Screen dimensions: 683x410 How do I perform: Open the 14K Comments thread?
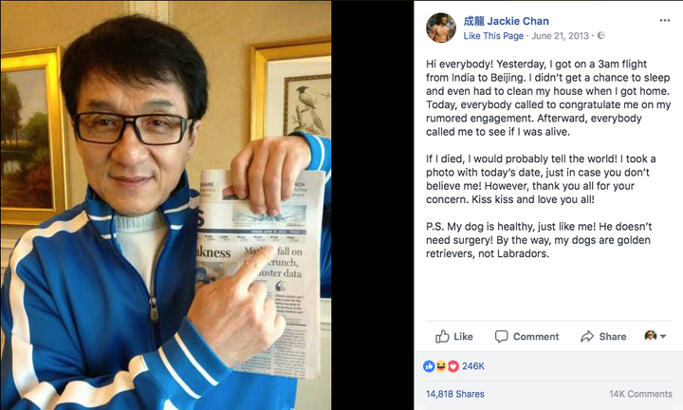coord(640,394)
